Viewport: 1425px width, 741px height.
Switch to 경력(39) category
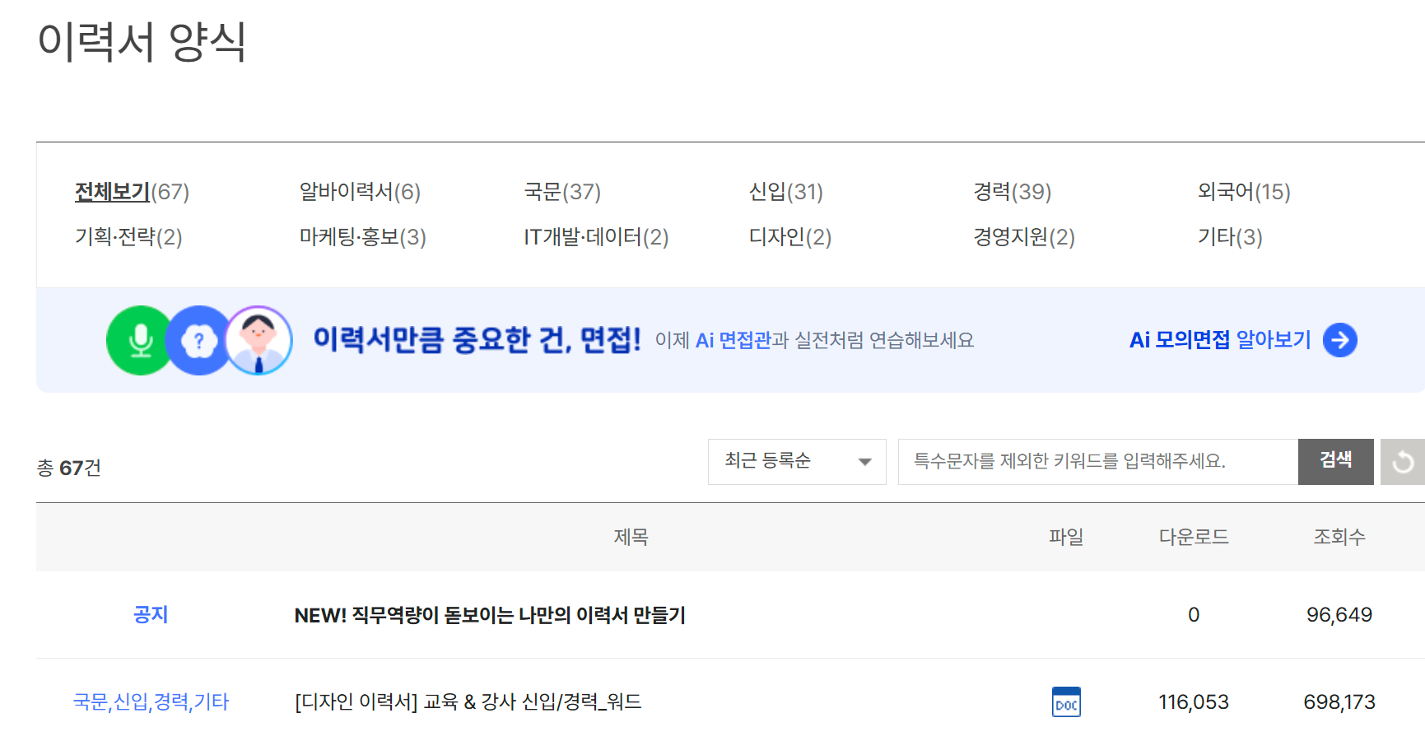[x=1012, y=192]
